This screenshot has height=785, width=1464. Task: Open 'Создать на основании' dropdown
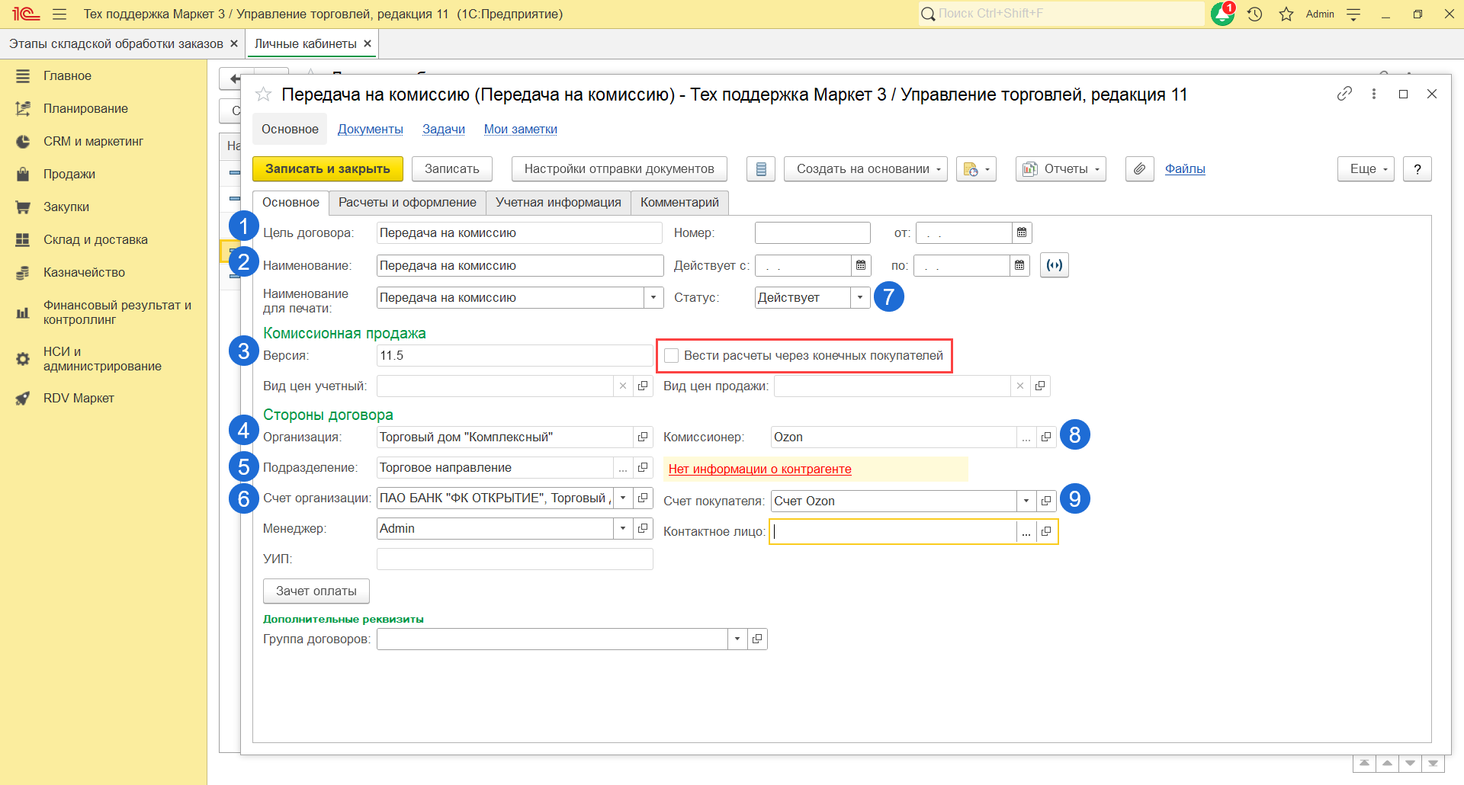[865, 169]
